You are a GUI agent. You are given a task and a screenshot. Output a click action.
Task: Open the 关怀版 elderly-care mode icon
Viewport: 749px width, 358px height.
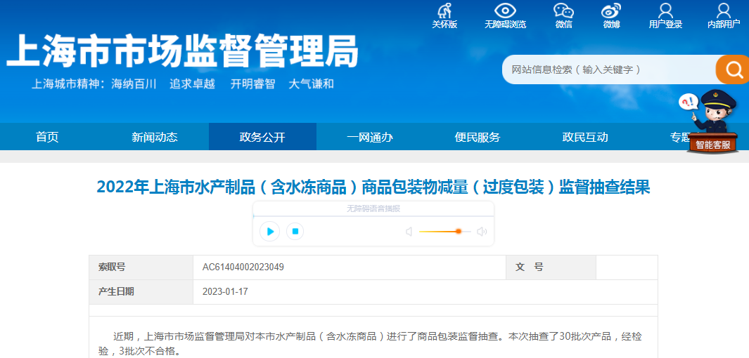(444, 11)
